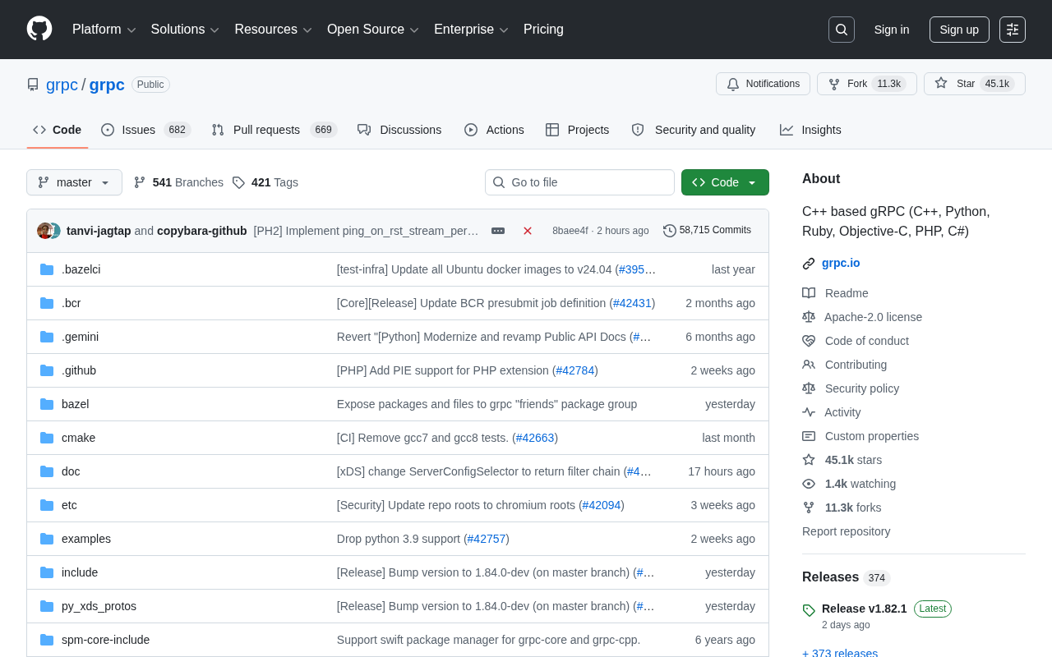Click the Notifications button
The image size is (1052, 657).
(763, 84)
